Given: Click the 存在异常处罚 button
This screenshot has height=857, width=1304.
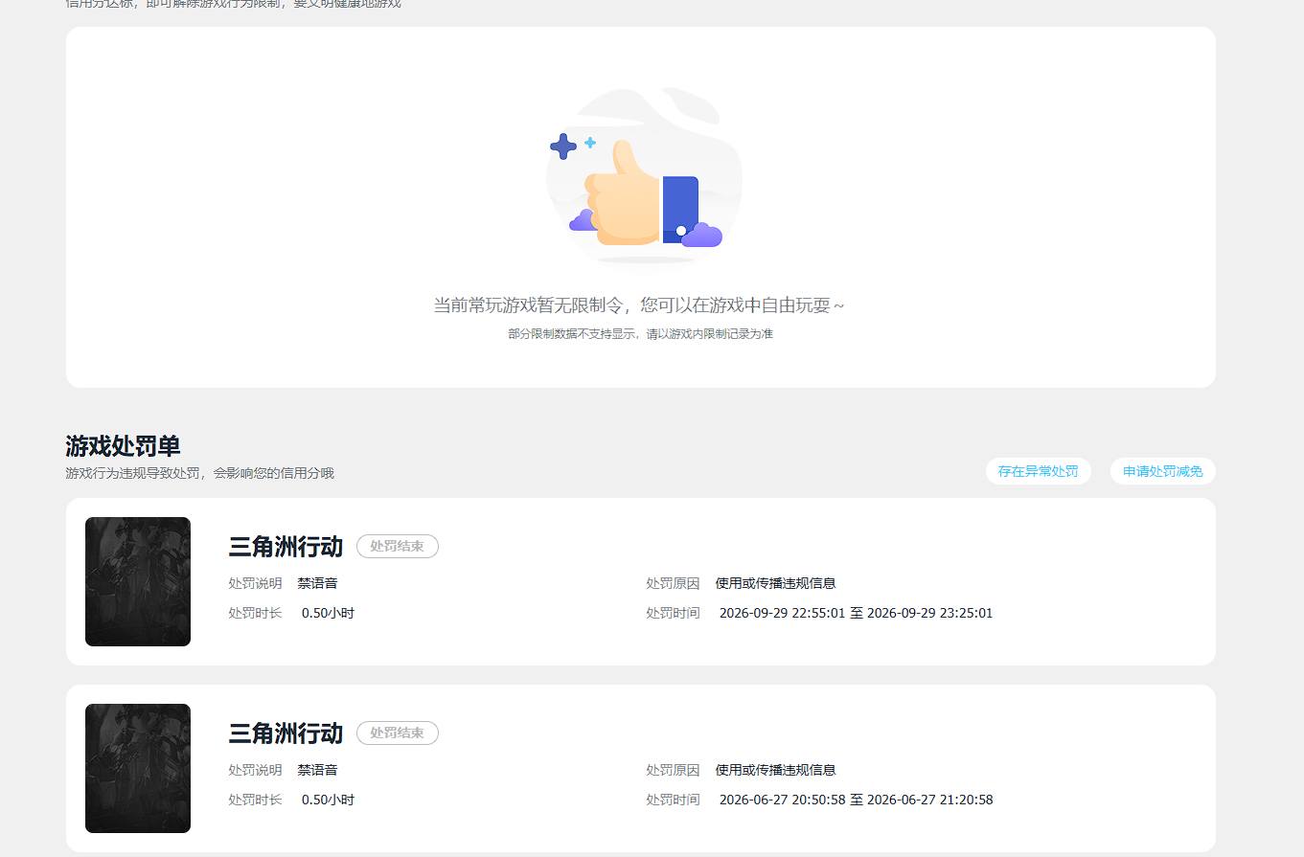Looking at the screenshot, I should click(1038, 471).
